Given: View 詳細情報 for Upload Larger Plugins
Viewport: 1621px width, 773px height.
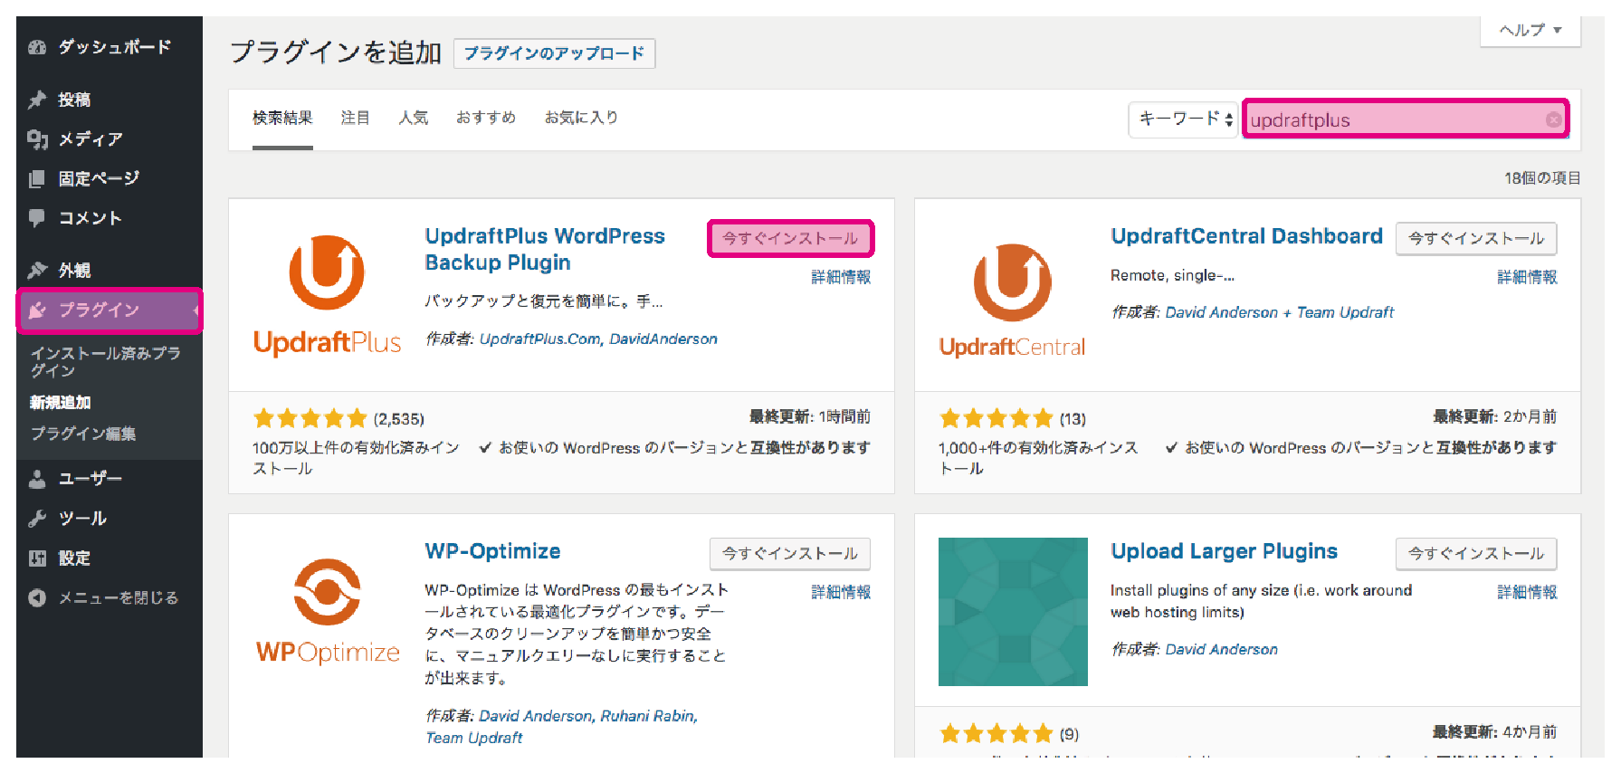Looking at the screenshot, I should click(x=1527, y=592).
